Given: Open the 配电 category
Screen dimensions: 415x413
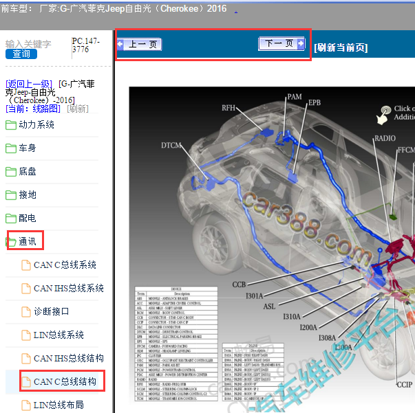Looking at the screenshot, I should 28,219.
